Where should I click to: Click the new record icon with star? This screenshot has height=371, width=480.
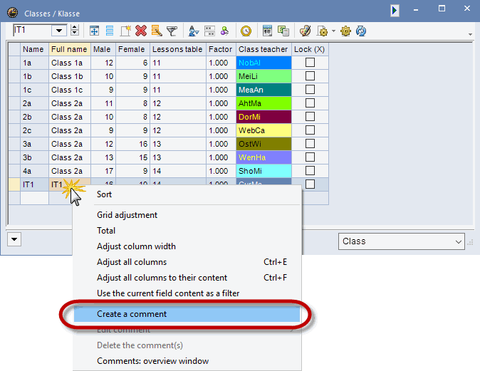click(125, 31)
